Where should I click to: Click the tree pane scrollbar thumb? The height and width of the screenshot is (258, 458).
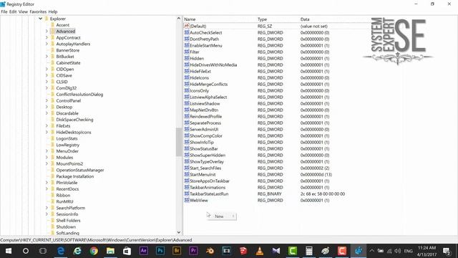pyautogui.click(x=179, y=142)
